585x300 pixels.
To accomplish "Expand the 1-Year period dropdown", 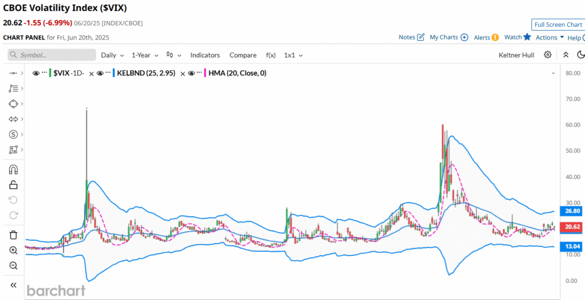I will (145, 55).
